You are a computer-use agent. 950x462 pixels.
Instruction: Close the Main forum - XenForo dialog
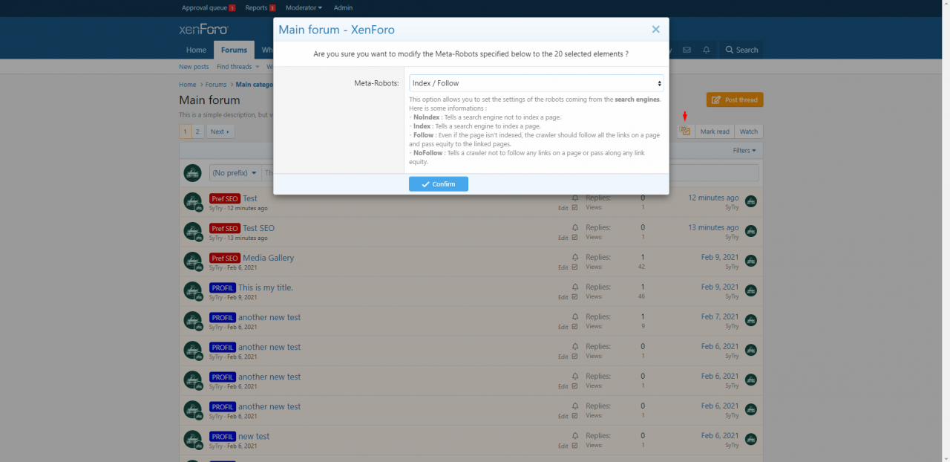point(655,30)
